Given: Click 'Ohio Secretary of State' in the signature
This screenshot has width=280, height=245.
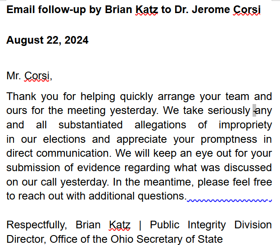Looking at the screenshot, I should click(167, 239).
